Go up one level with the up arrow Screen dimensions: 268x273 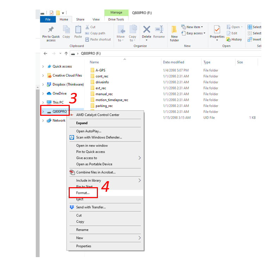coord(66,53)
